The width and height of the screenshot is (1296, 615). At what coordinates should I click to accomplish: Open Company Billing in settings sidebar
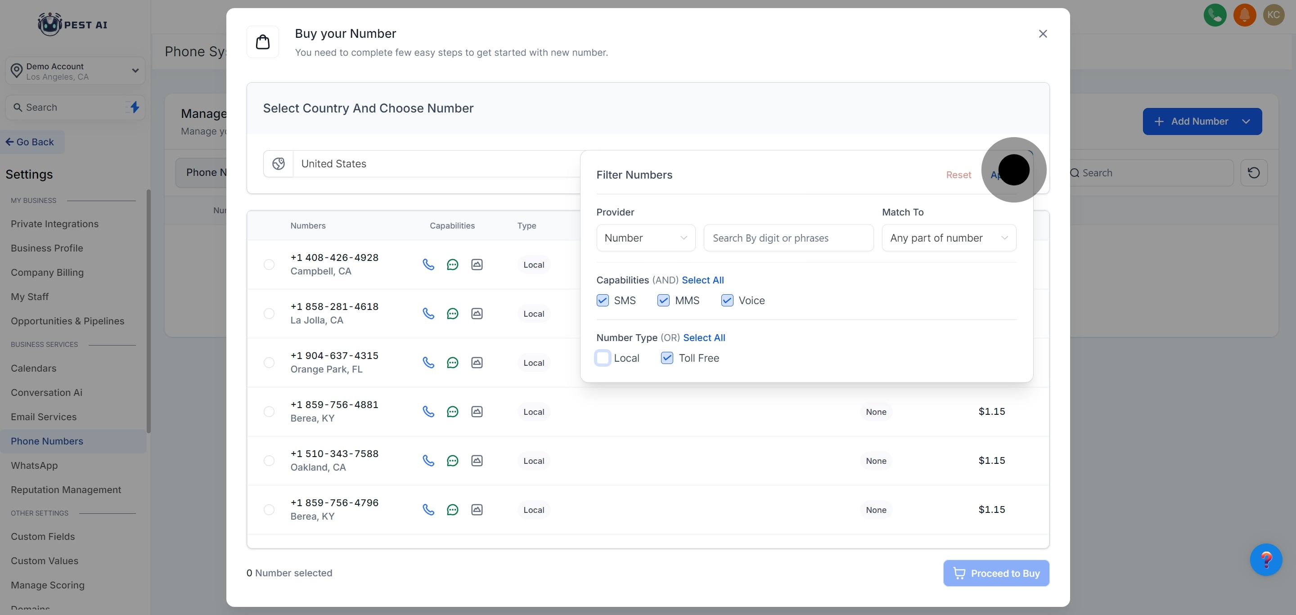47,273
